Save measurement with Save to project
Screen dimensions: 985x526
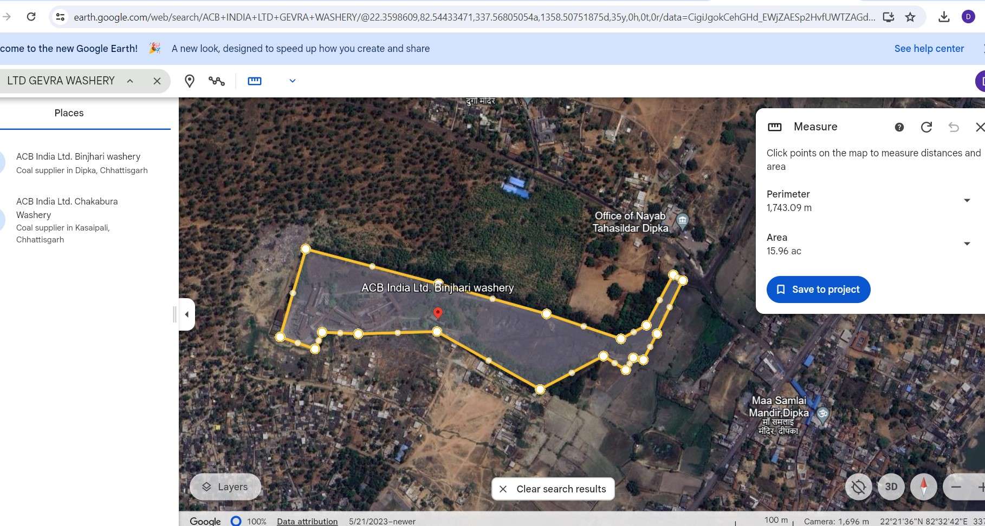pyautogui.click(x=819, y=290)
